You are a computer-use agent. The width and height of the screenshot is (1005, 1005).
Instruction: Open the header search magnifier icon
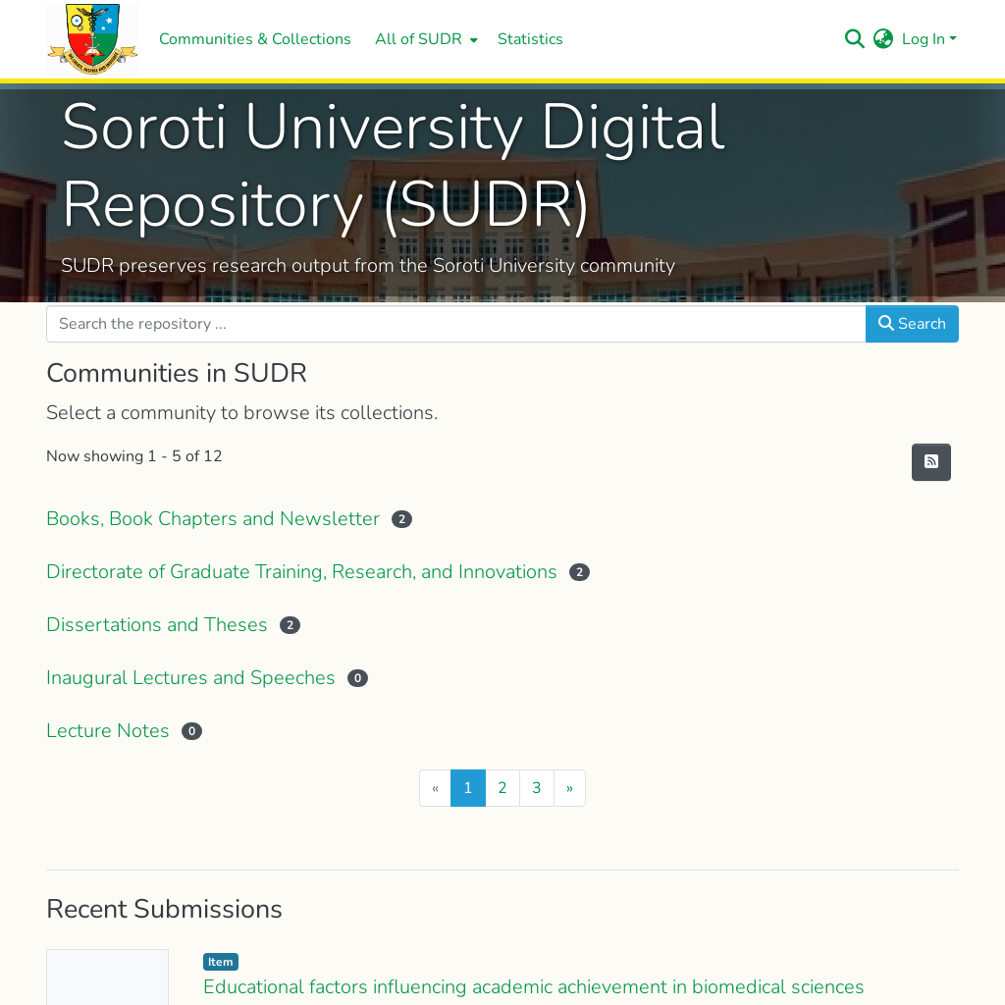point(854,39)
